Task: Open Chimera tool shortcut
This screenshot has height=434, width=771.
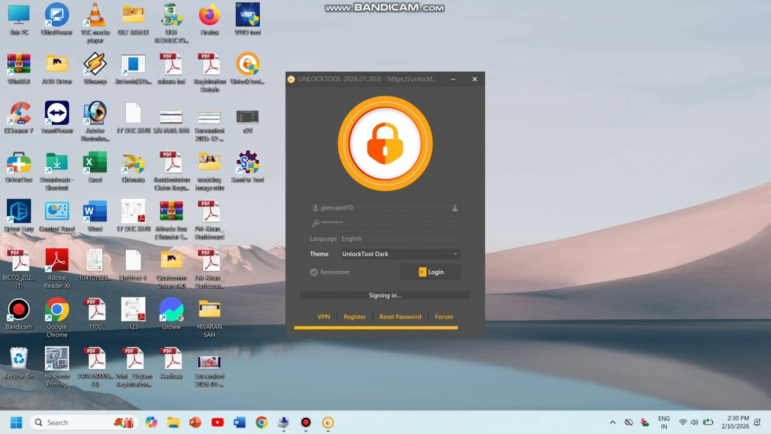Action: pos(133,167)
